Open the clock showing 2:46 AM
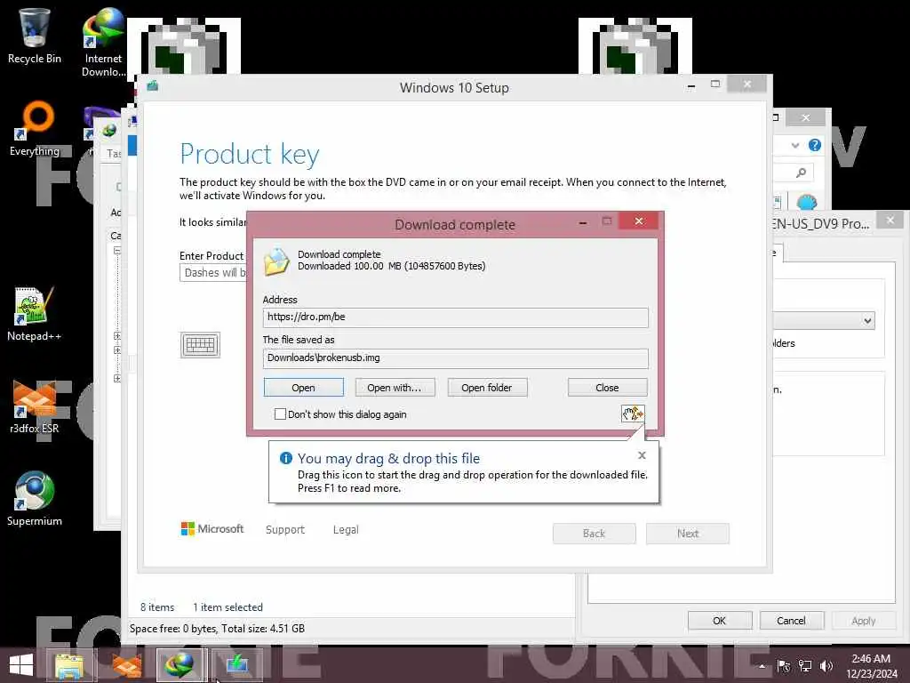Screen dimensions: 910x683 point(871,666)
